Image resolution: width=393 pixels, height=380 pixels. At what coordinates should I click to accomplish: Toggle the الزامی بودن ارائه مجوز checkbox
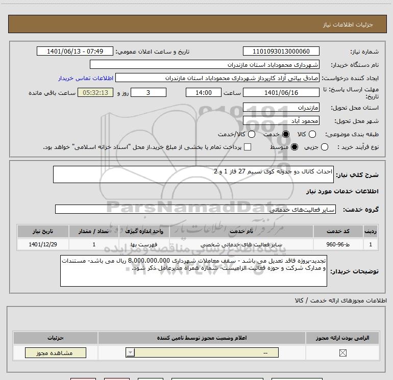tap(342, 353)
